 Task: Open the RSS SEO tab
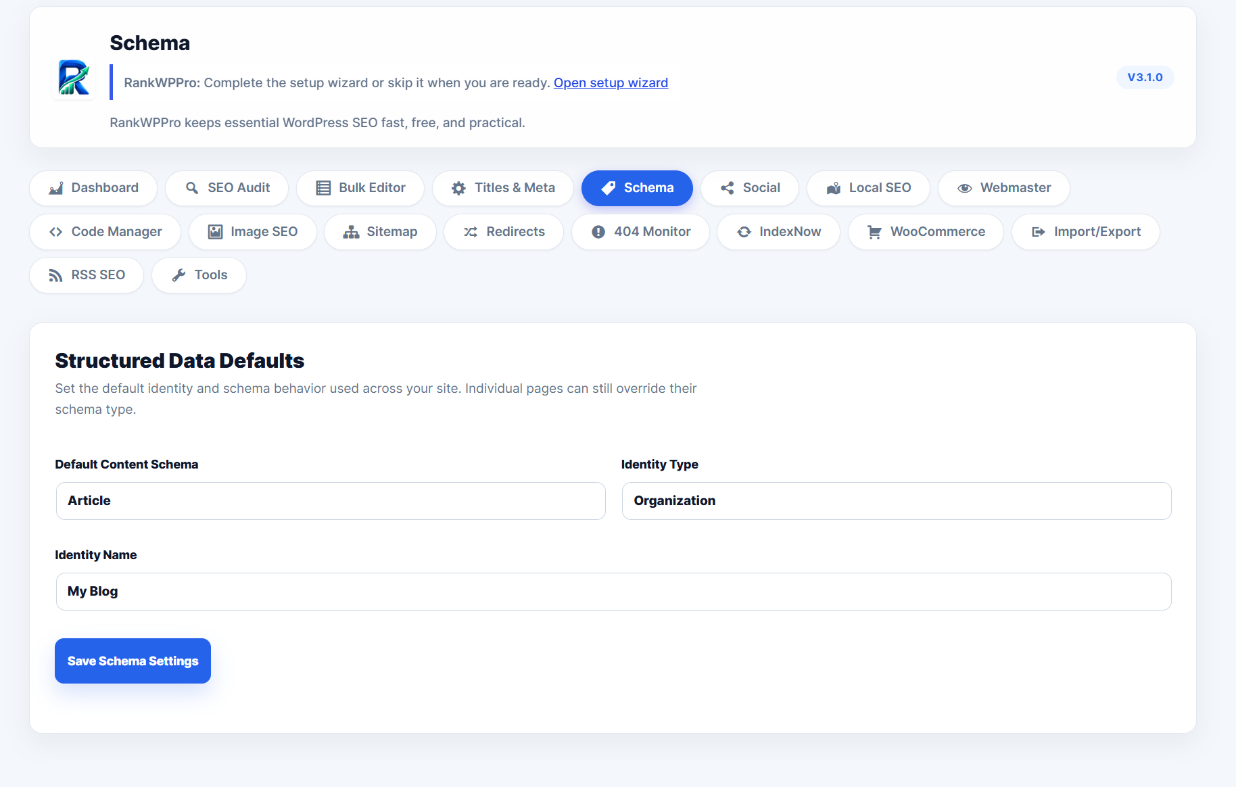[x=87, y=275]
